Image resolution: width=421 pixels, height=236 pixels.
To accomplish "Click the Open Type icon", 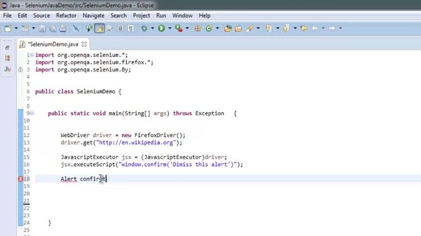I will (x=228, y=28).
